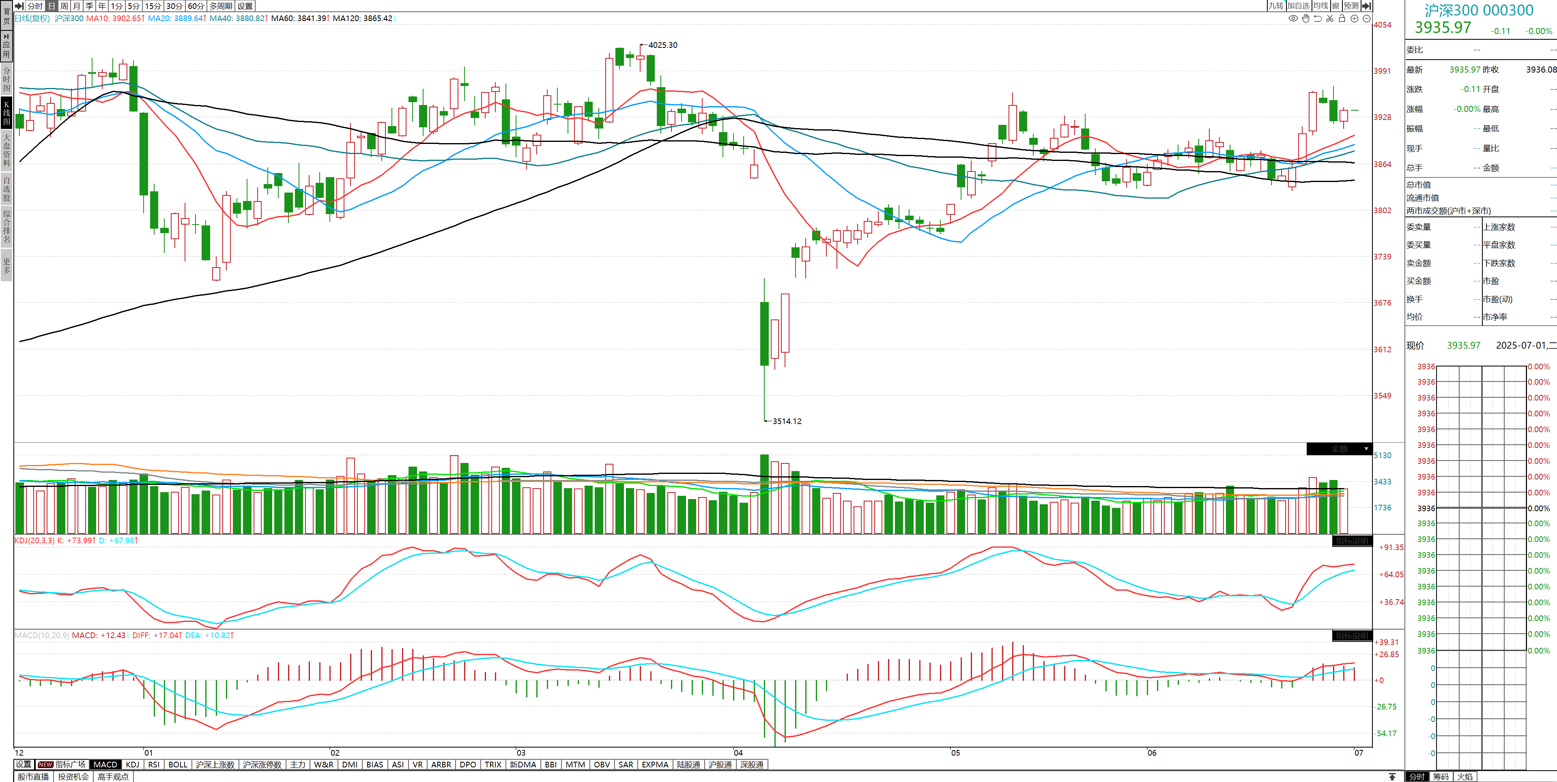The height and width of the screenshot is (782, 1557).
Task: Select the EXPMA indicator tab
Action: [655, 765]
